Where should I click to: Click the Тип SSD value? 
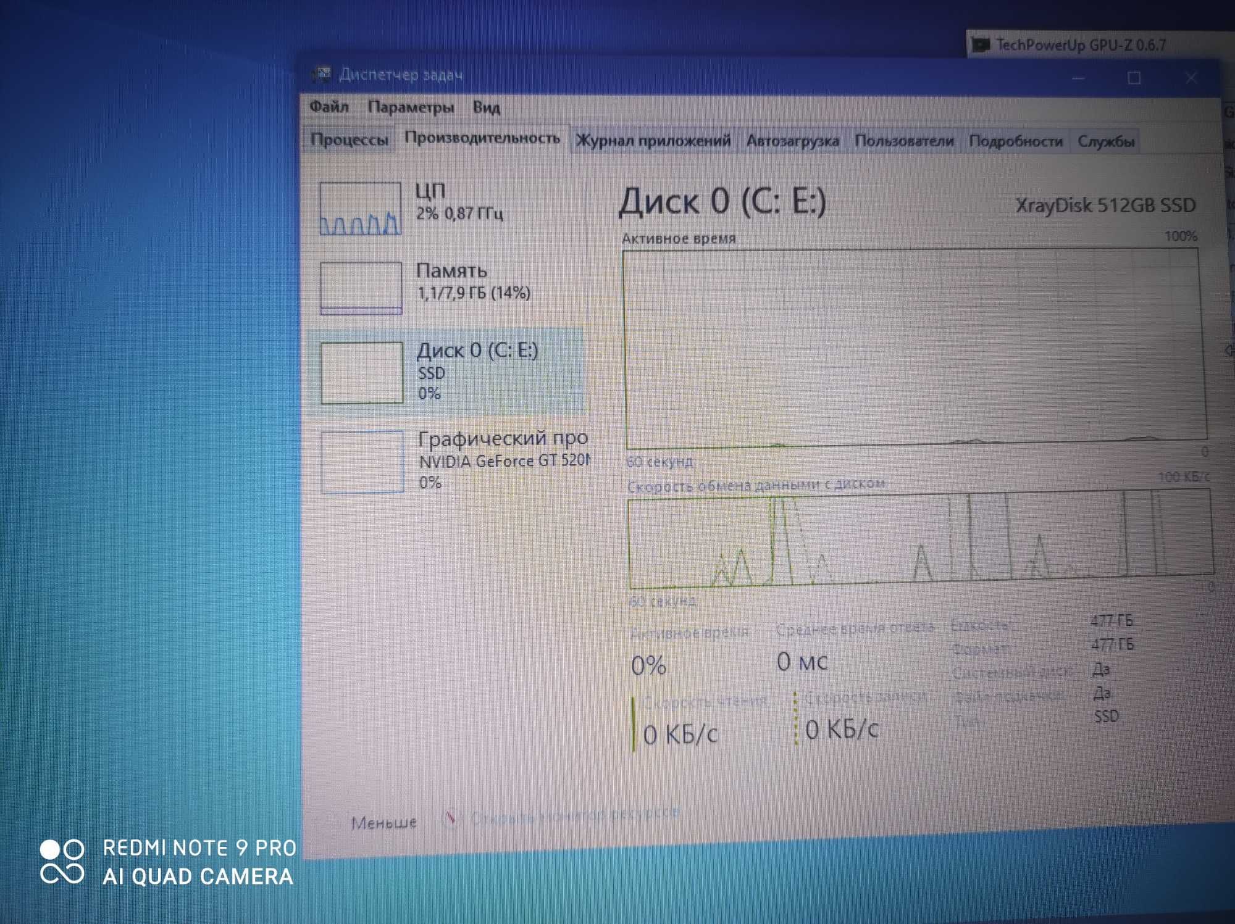(1106, 716)
